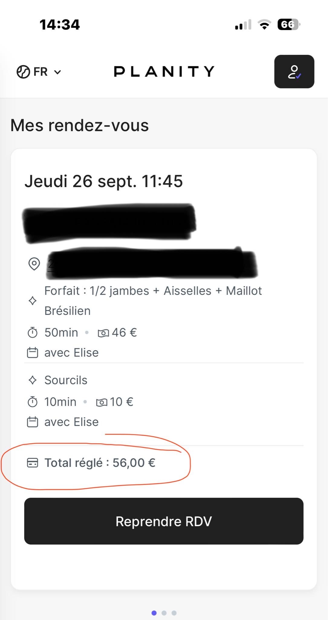Expand the FR language dropdown chevron

pyautogui.click(x=57, y=72)
